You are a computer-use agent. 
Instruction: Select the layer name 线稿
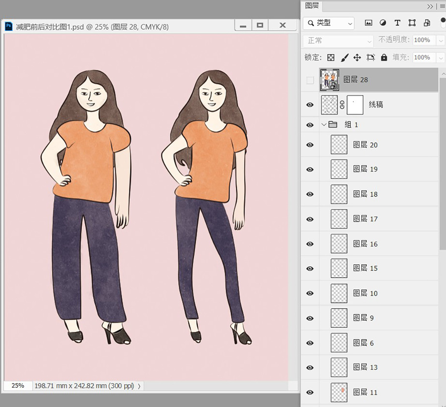tap(376, 105)
